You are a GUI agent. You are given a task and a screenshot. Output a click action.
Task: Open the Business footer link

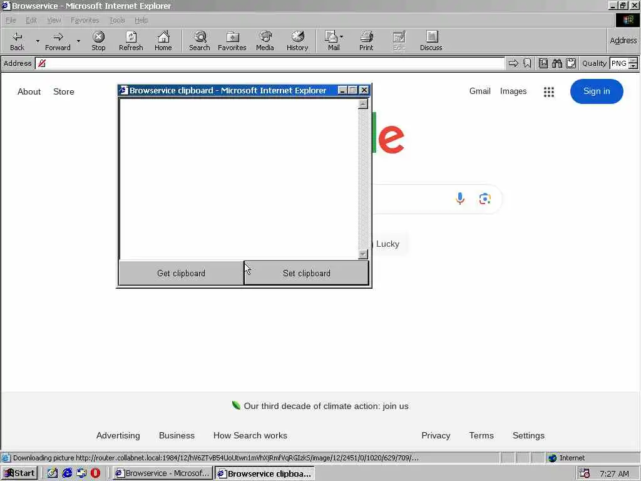click(x=177, y=436)
